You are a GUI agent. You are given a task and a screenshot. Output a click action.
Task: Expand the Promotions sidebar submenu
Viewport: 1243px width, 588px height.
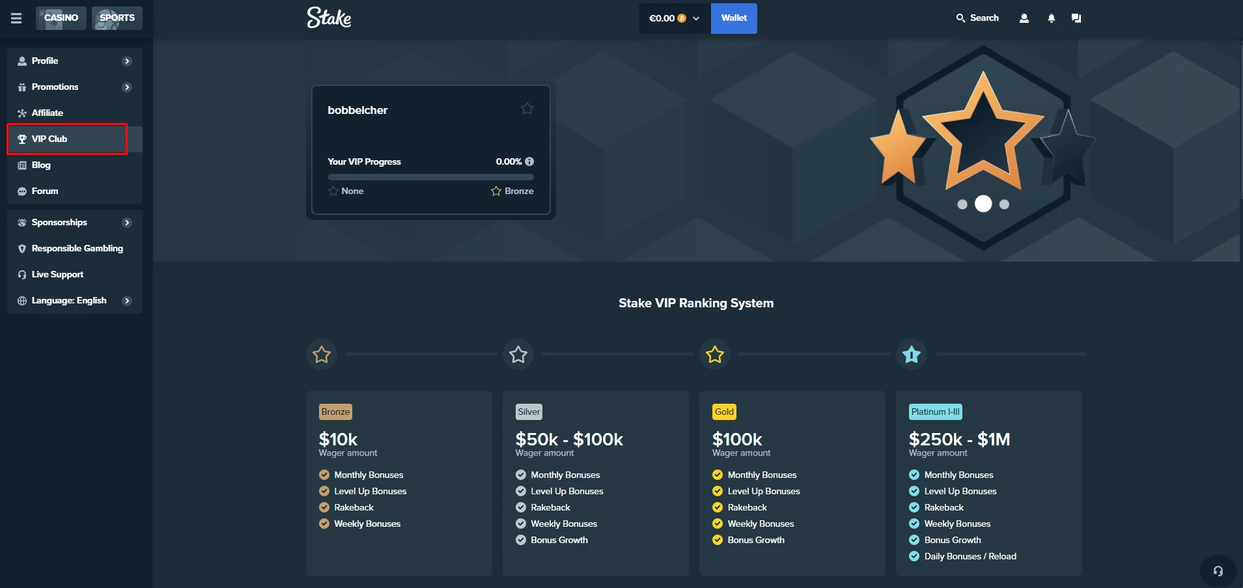(x=127, y=87)
